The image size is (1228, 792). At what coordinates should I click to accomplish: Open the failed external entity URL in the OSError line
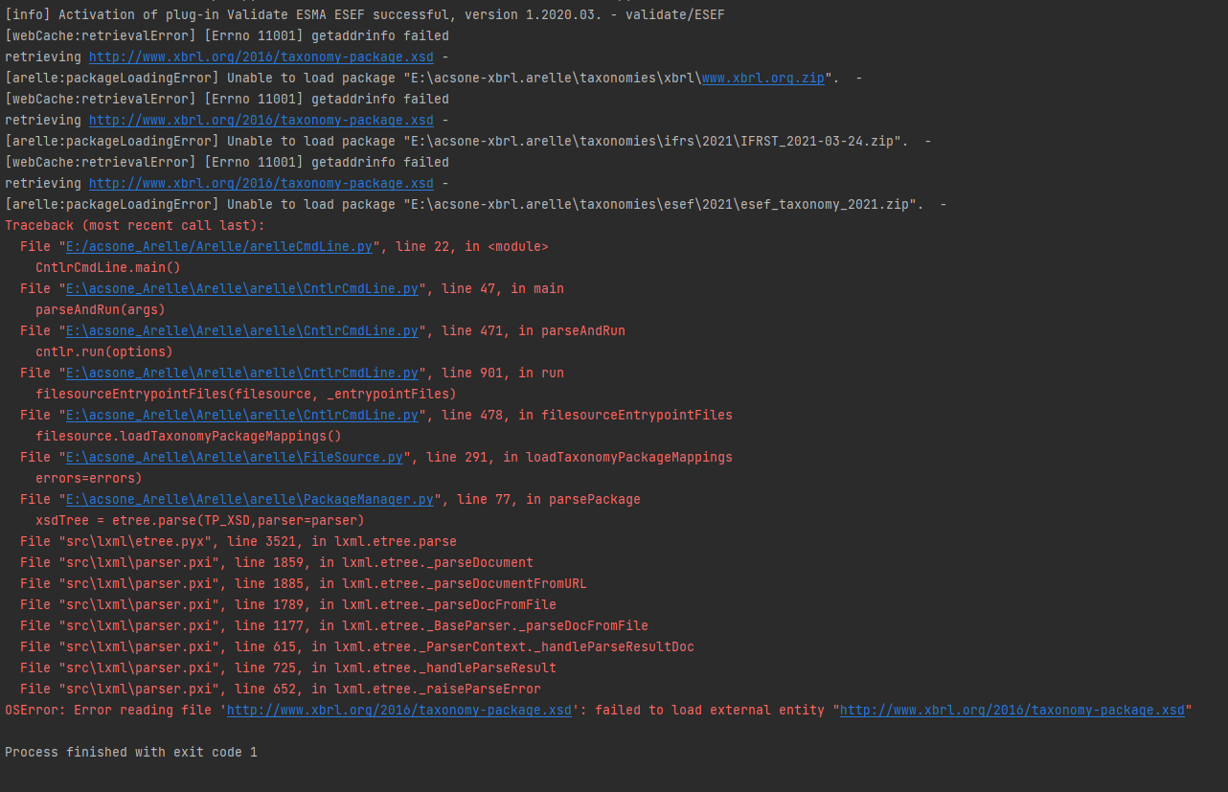pos(1012,710)
